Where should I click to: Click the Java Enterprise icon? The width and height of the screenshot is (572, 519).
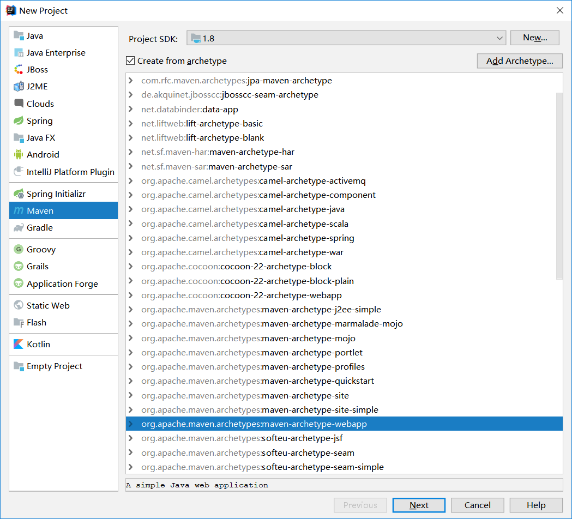[x=19, y=52]
